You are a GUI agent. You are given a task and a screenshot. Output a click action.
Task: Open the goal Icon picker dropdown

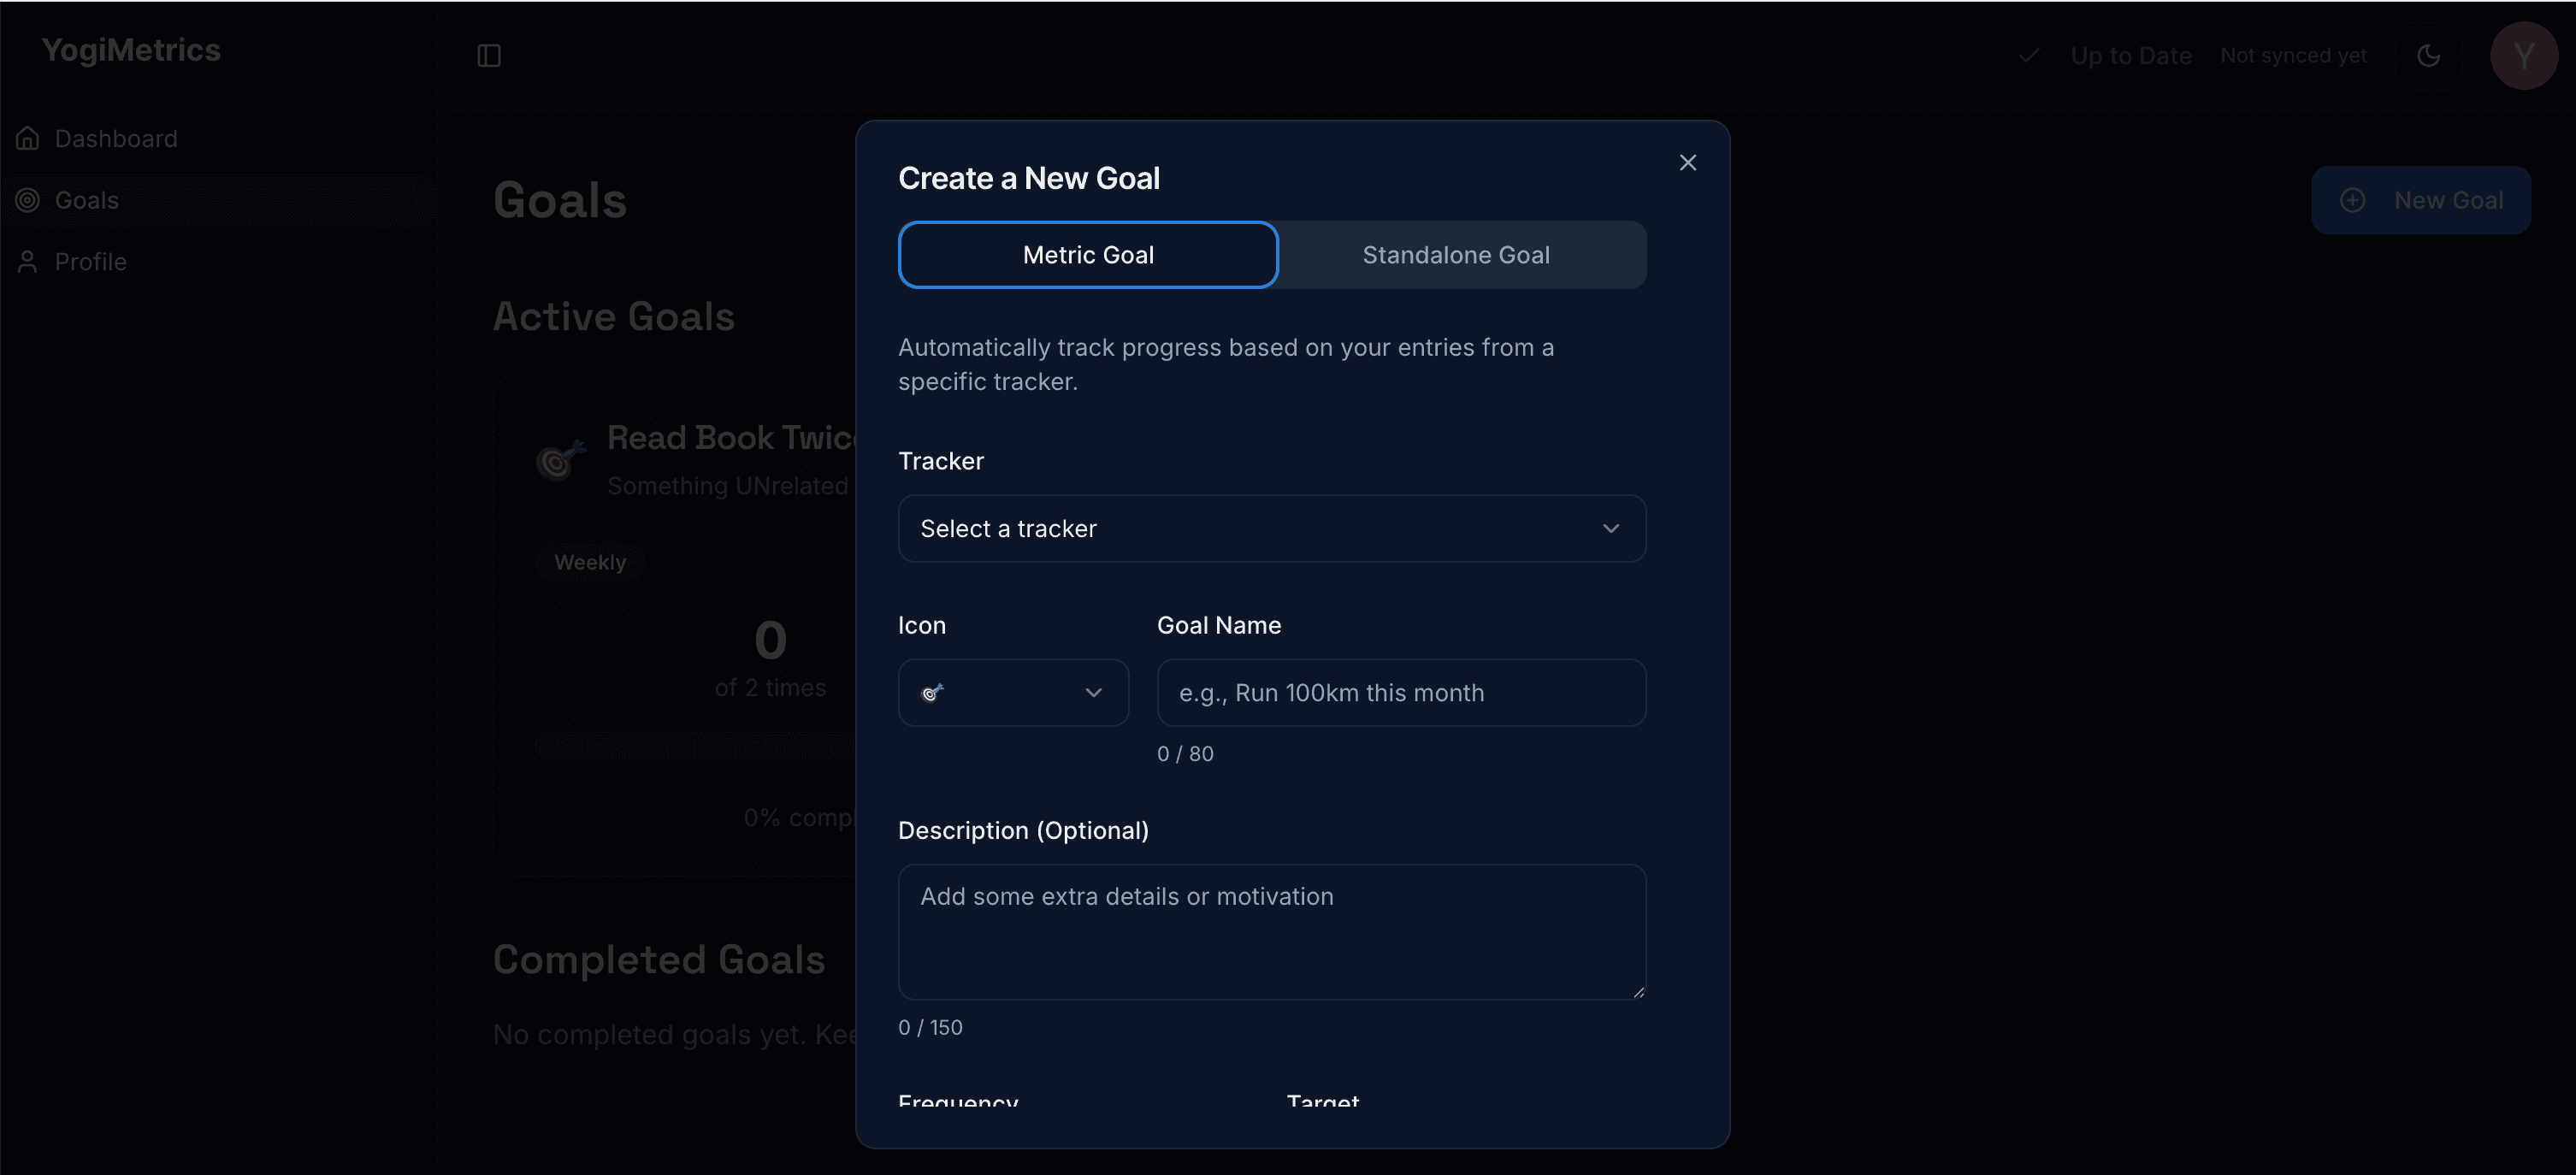tap(1012, 692)
